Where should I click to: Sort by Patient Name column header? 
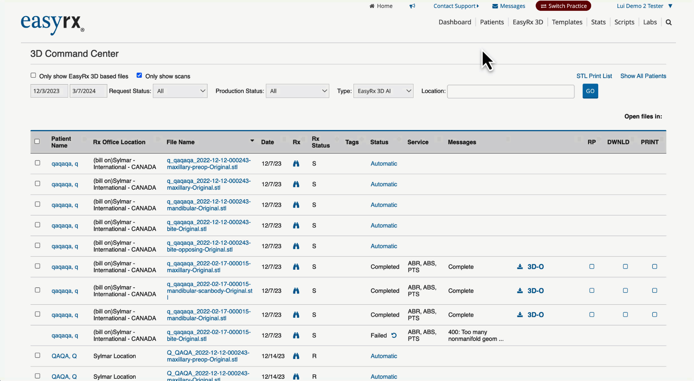[61, 142]
